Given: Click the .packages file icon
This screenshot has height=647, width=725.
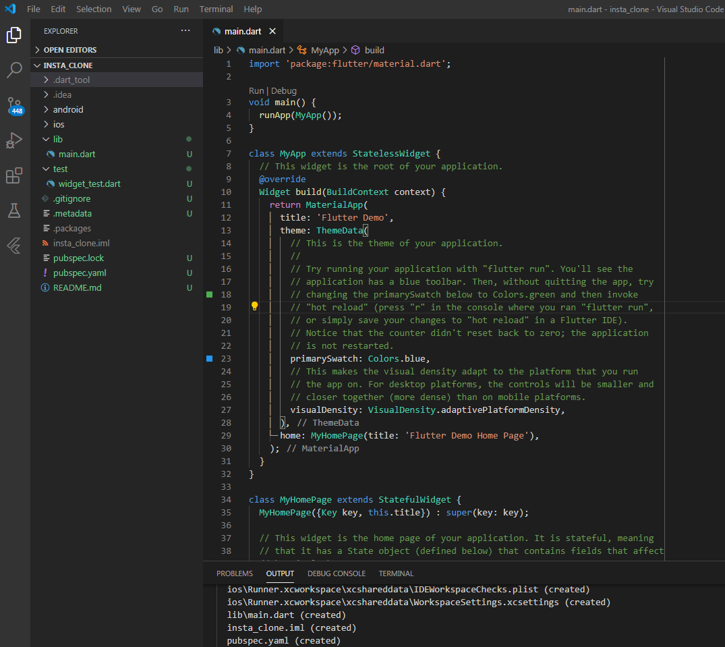Looking at the screenshot, I should pos(46,228).
